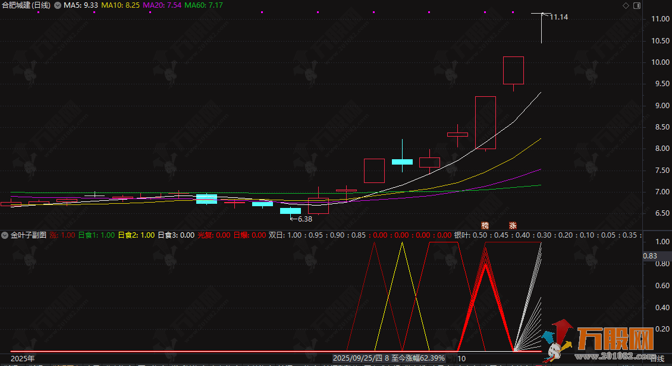Viewport: 672px width, 366px height.
Task: Click the 合肥城建 (日线) chart title
Action: pos(26,5)
